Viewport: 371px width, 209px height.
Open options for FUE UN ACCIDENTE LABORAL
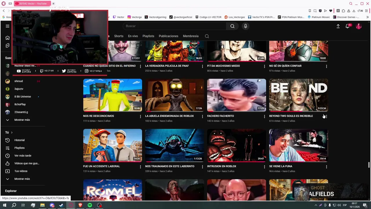(x=140, y=167)
